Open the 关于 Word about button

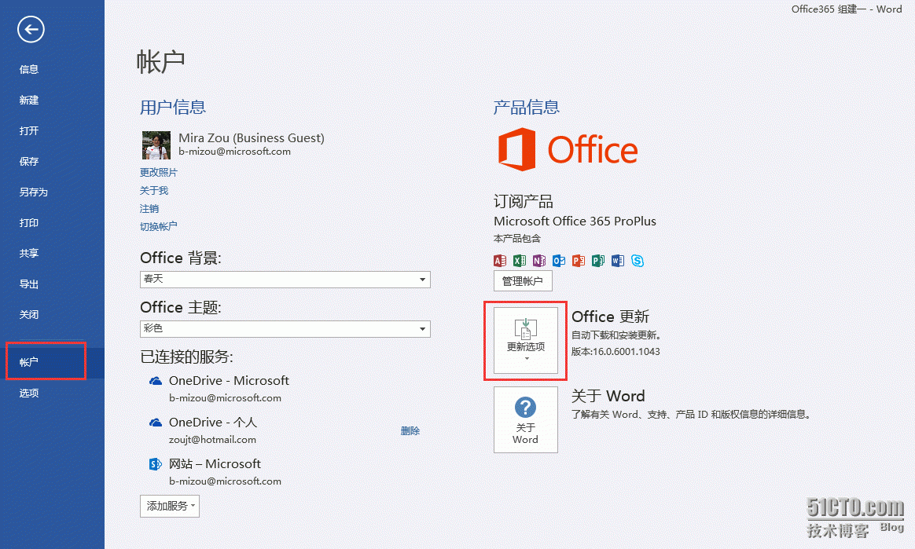526,419
